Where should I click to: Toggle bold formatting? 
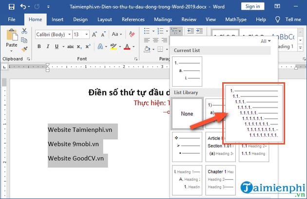(x=39, y=47)
